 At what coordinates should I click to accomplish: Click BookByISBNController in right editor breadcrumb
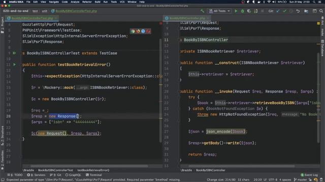pyautogui.click(x=211, y=170)
